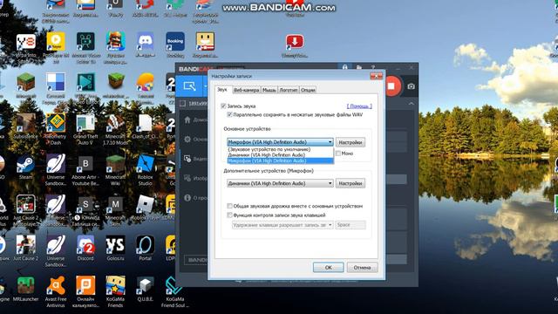Choose Звуковое устройство по умолчанию option
The image size is (558, 314).
(x=281, y=149)
